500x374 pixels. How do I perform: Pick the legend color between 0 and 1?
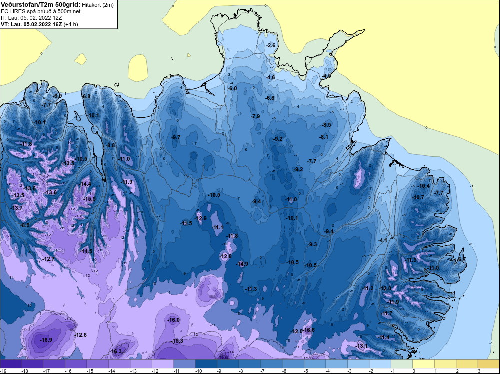(x=424, y=363)
